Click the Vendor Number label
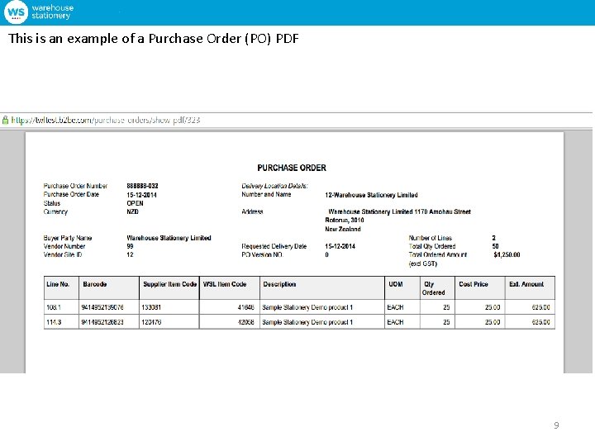Screen dimensions: 595x446 click(64, 246)
